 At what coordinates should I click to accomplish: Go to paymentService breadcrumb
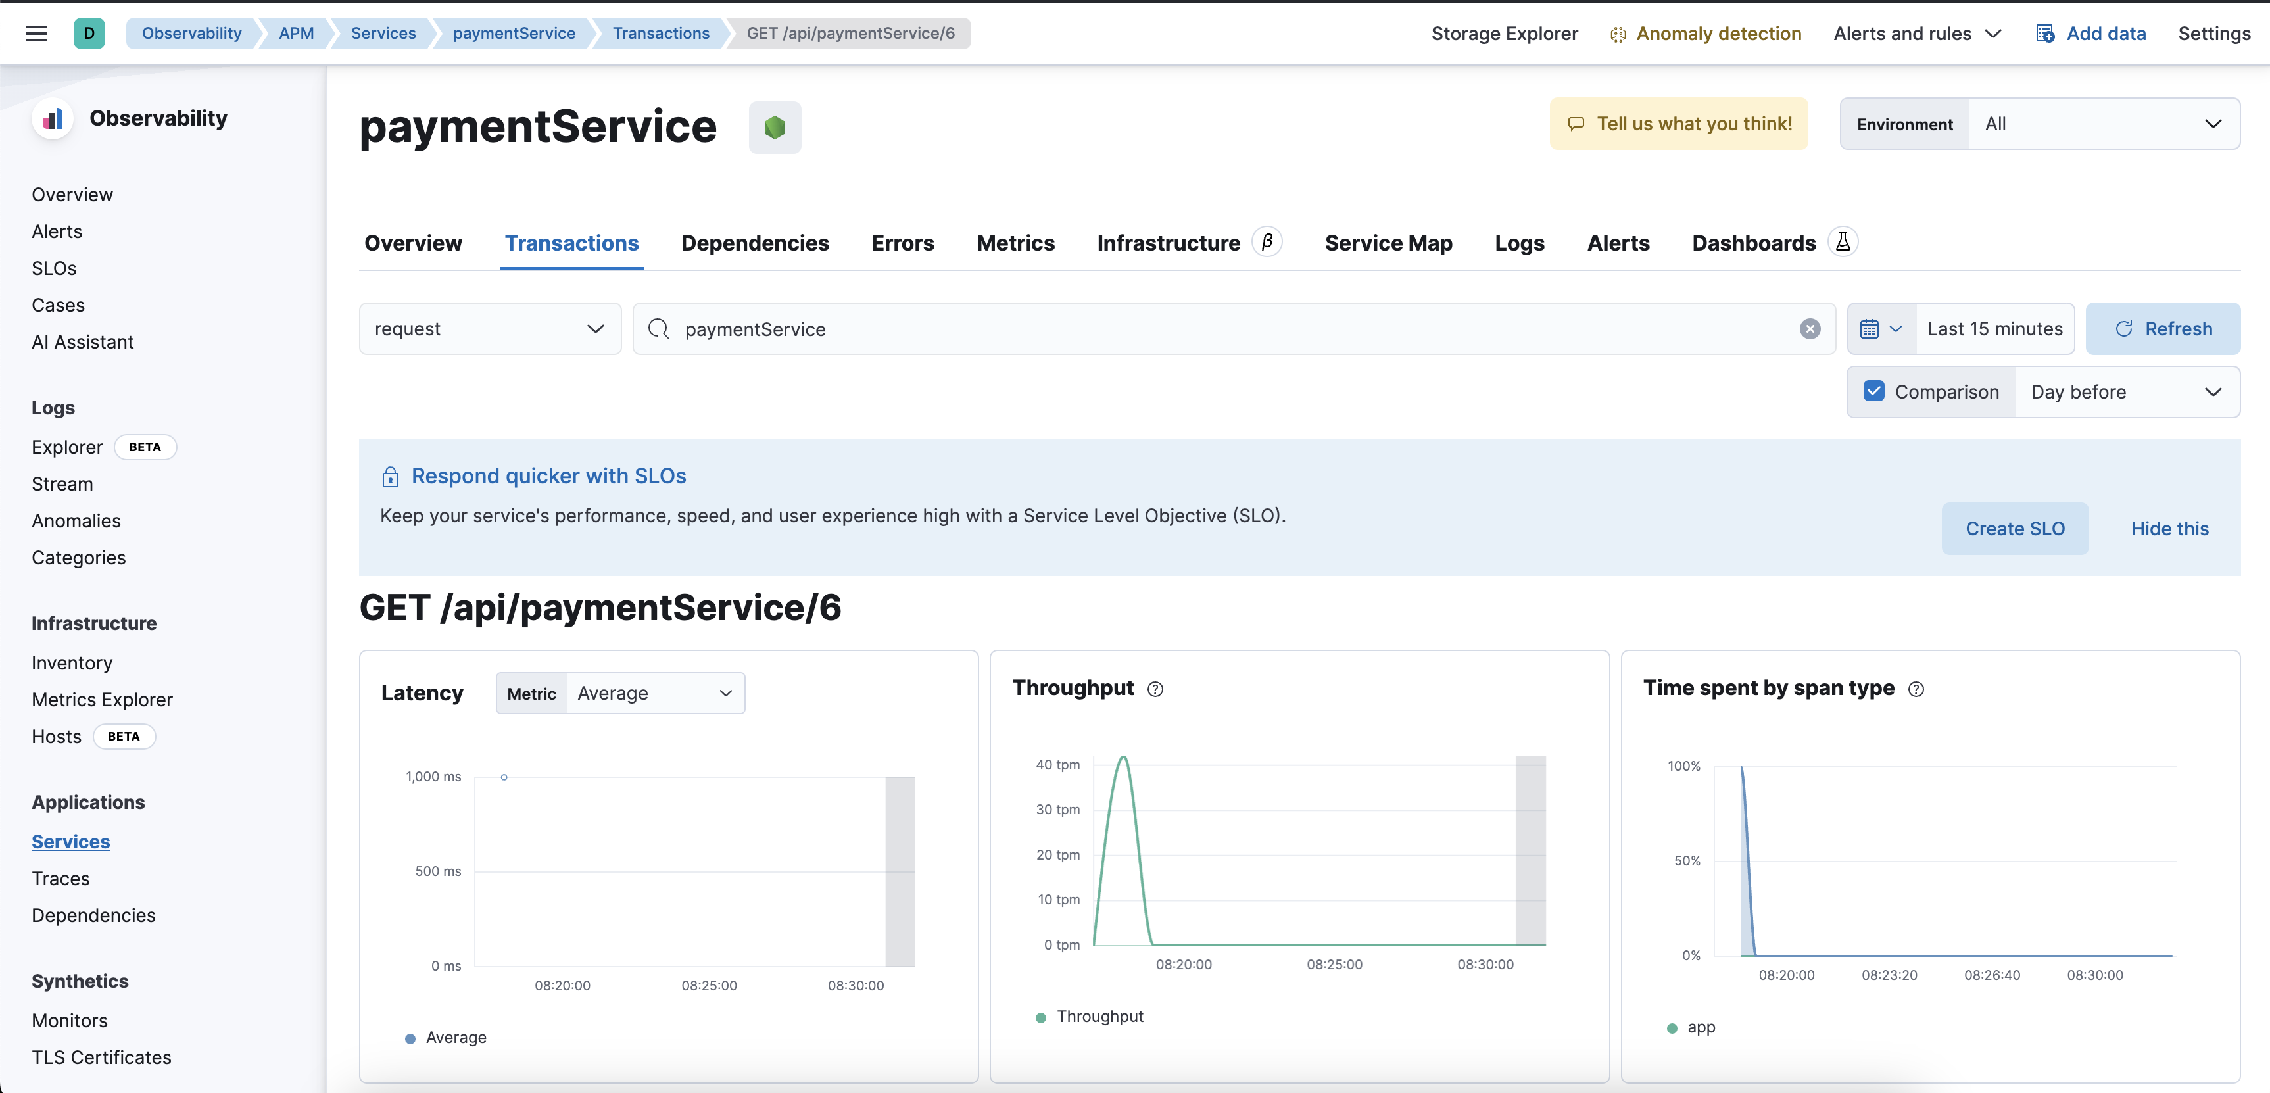pyautogui.click(x=514, y=34)
